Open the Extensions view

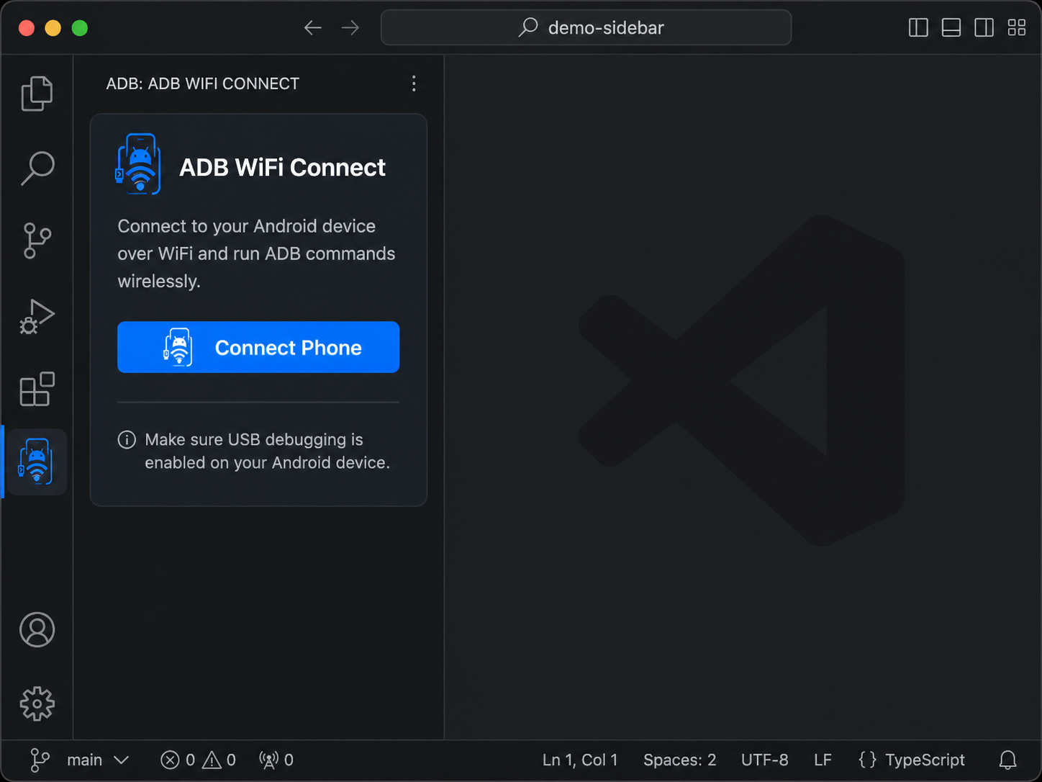pyautogui.click(x=37, y=390)
